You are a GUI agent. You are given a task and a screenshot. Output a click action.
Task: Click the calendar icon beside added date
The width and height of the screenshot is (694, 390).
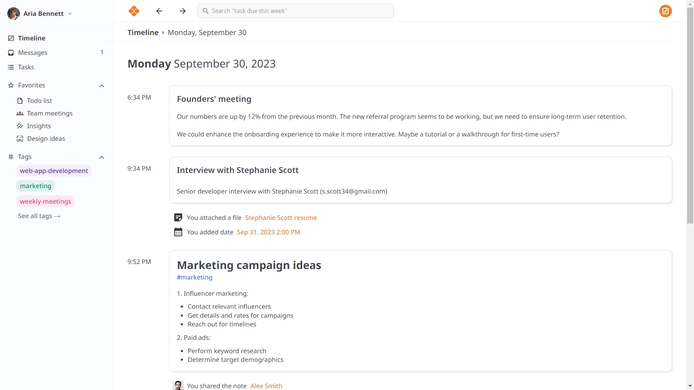coord(178,232)
